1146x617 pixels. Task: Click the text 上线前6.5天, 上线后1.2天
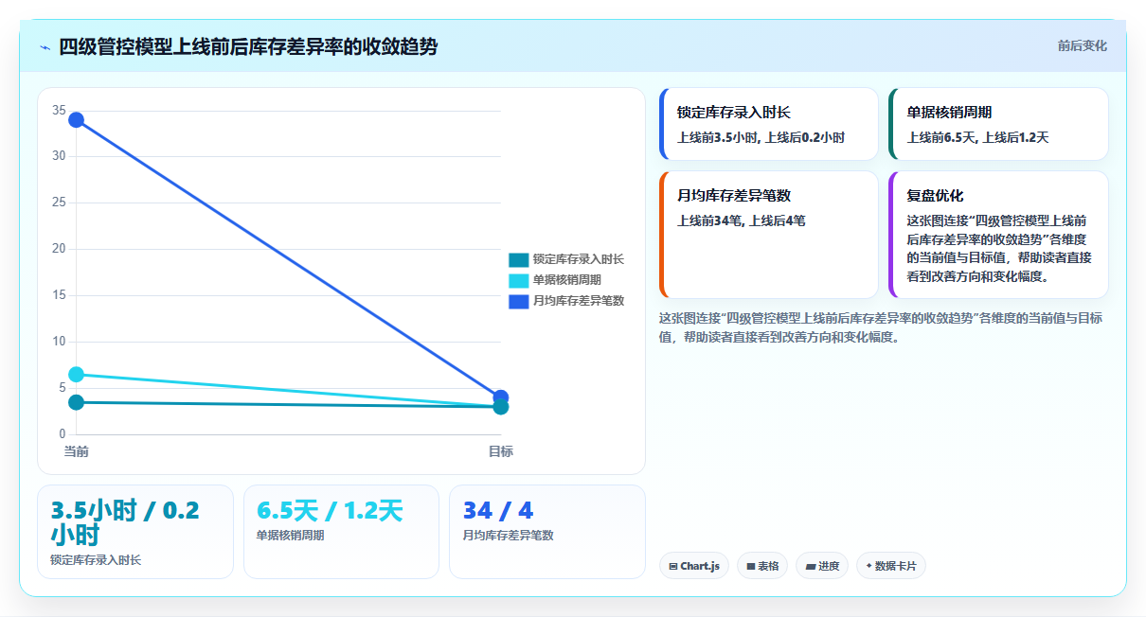pos(977,137)
